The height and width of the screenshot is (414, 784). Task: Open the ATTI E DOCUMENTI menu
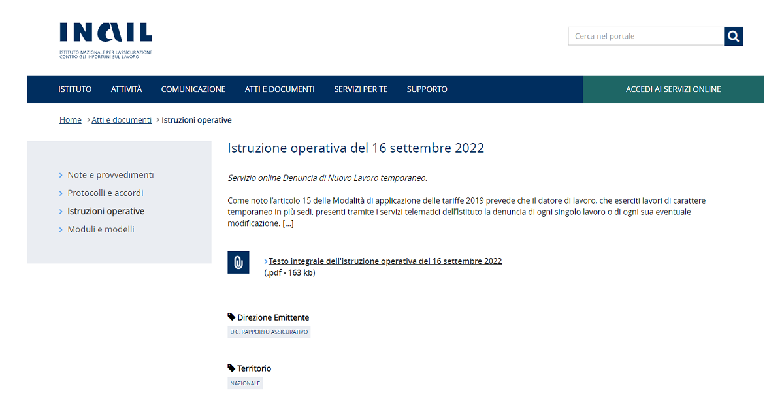280,89
